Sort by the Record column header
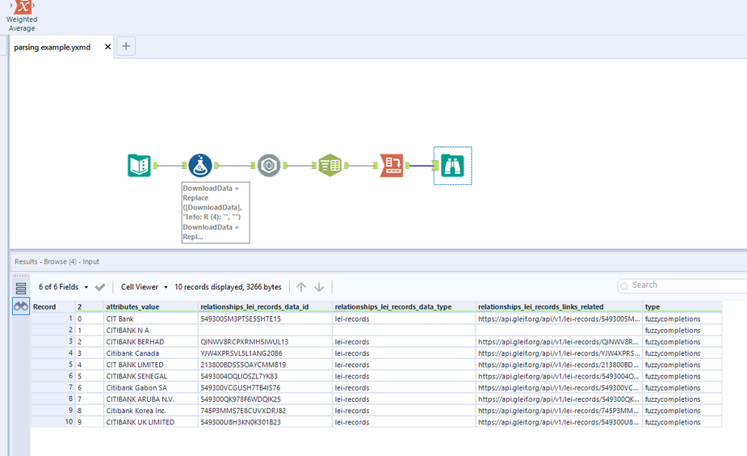 pos(52,306)
